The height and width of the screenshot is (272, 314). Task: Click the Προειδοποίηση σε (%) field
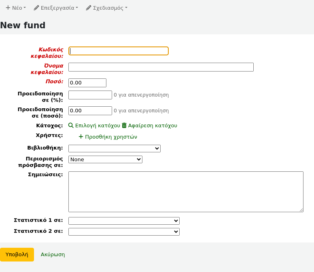point(90,95)
